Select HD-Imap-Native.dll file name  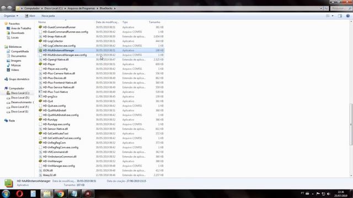[x=54, y=36]
